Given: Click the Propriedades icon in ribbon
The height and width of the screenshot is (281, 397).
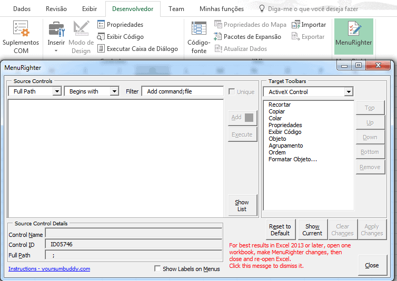Looking at the screenshot, I should (x=102, y=25).
